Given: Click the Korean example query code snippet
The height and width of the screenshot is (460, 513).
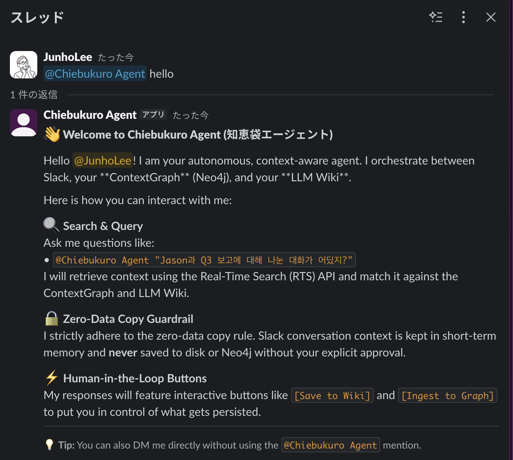Looking at the screenshot, I should [x=204, y=260].
